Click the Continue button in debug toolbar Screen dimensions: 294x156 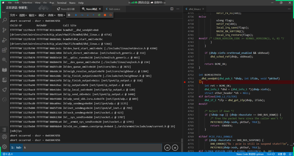pos(76,15)
